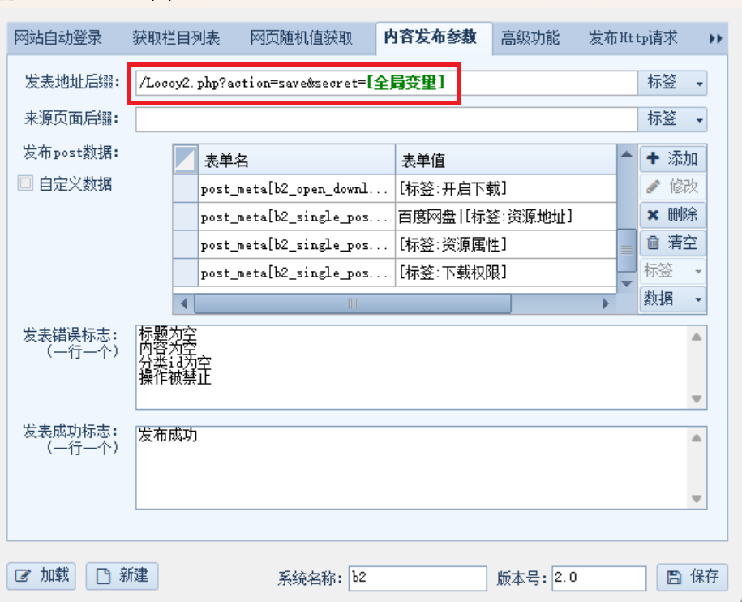742x602 pixels.
Task: Click the 加载 button
Action: click(41, 576)
